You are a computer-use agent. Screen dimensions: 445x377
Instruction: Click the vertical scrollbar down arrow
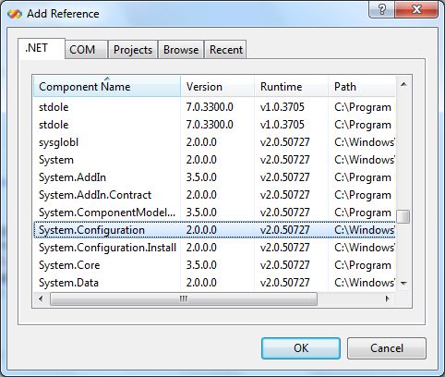point(403,283)
